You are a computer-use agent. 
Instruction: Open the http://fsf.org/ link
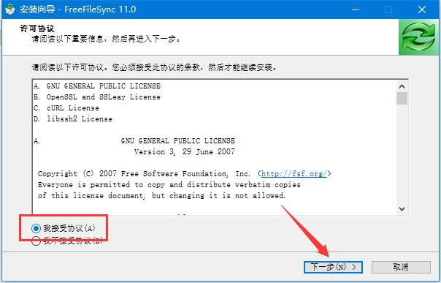(x=294, y=174)
